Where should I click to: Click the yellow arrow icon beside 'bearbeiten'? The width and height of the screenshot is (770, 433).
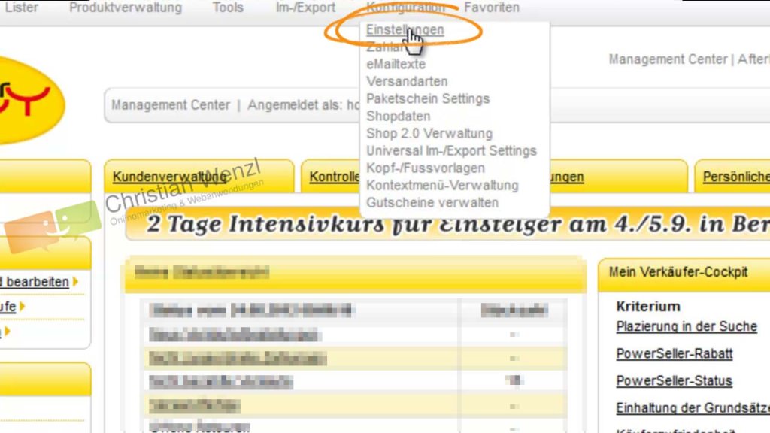[x=75, y=282]
